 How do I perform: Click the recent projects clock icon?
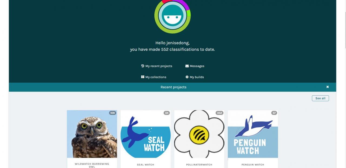pyautogui.click(x=143, y=66)
